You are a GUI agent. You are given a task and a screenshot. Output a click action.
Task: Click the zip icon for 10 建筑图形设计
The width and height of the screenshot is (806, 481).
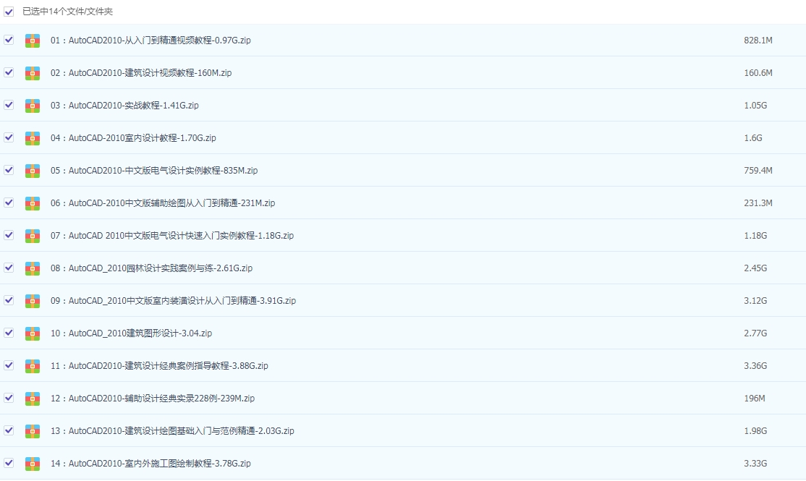click(33, 333)
